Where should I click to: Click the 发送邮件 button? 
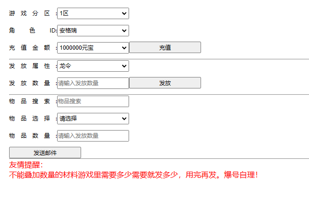(x=45, y=153)
